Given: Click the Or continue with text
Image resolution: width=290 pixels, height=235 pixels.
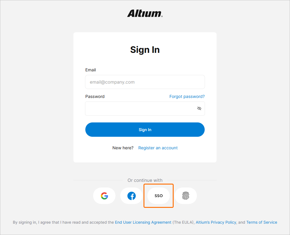Looking at the screenshot, I should (145, 180).
